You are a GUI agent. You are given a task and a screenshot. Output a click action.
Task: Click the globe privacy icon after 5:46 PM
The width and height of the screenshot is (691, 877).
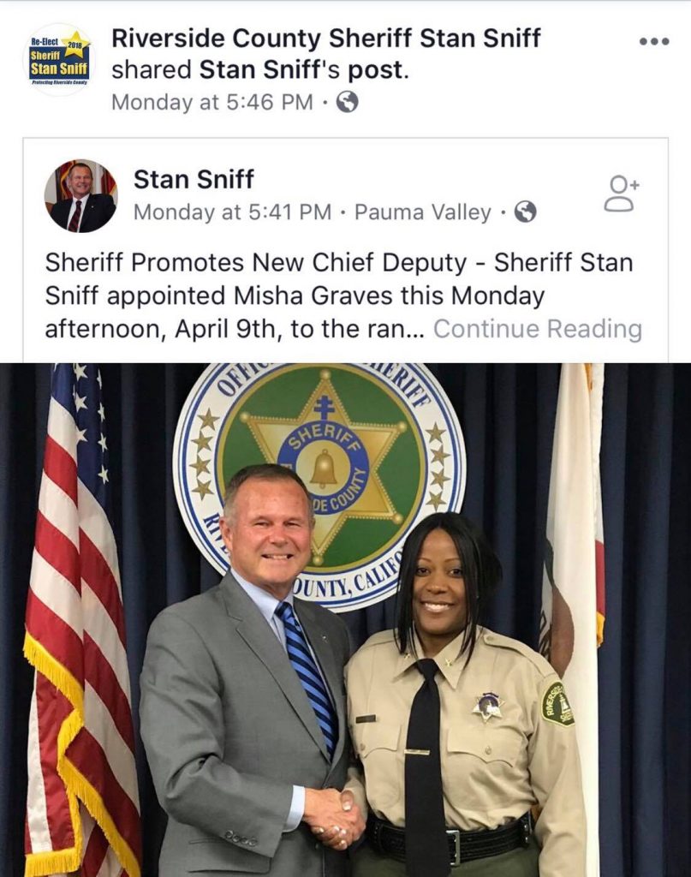tap(347, 103)
